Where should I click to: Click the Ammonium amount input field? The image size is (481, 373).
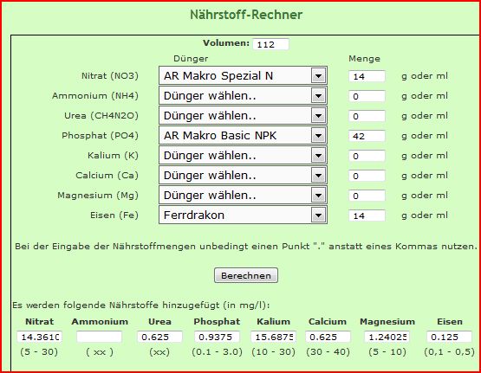pyautogui.click(x=367, y=96)
